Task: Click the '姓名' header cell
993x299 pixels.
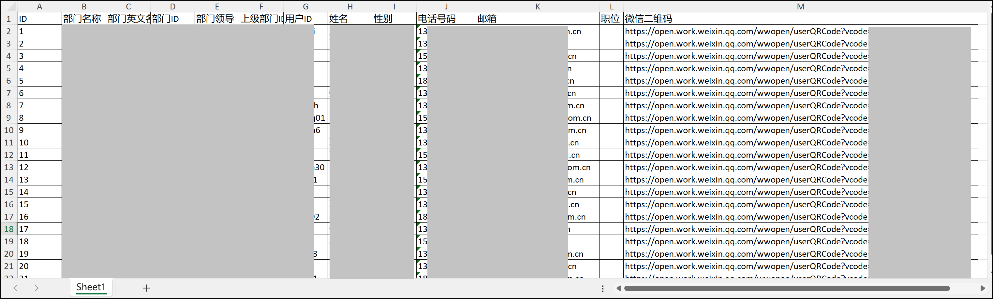Action: [350, 19]
